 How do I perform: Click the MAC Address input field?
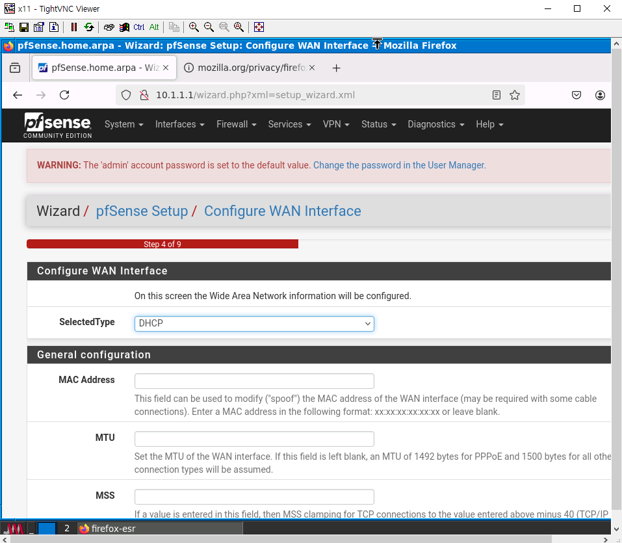pyautogui.click(x=254, y=381)
